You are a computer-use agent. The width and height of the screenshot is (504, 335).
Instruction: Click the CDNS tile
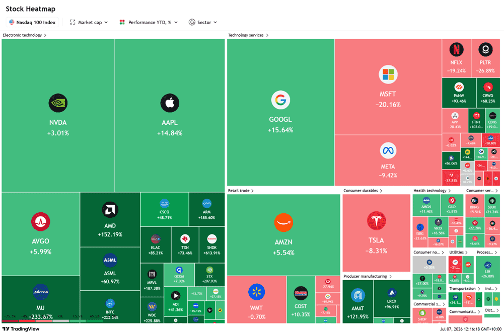tap(492, 120)
